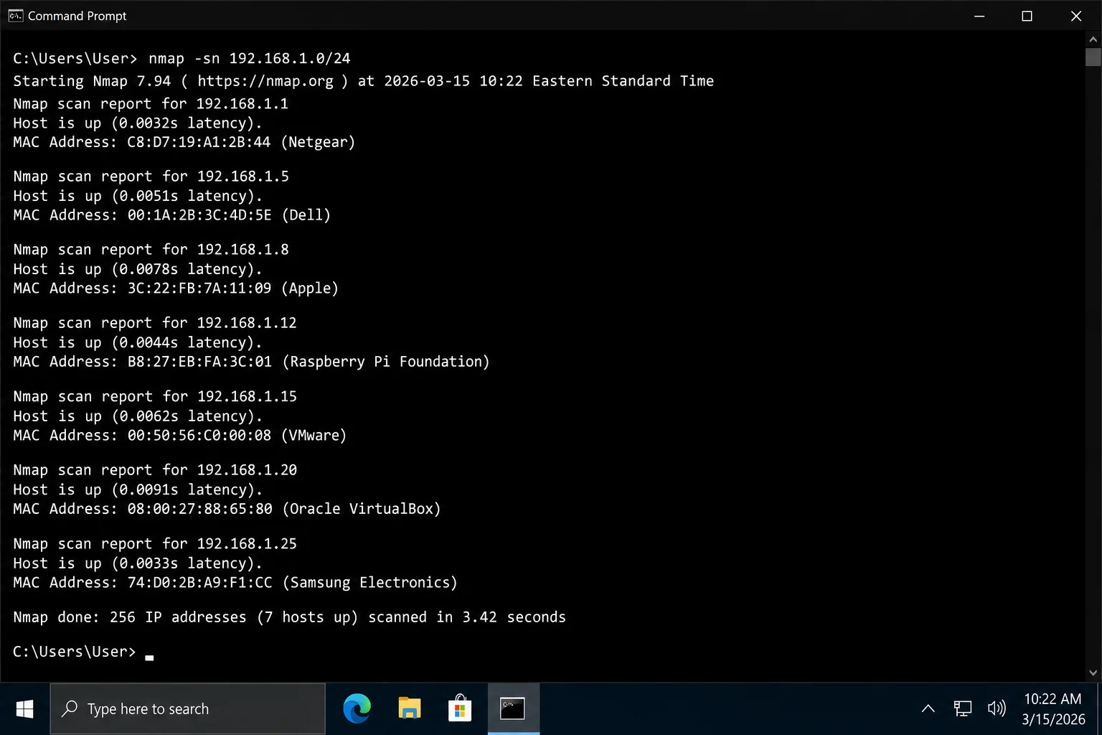Click the final C:\Users\User> prompt with cursor
Image resolution: width=1102 pixels, height=735 pixels.
coord(83,652)
